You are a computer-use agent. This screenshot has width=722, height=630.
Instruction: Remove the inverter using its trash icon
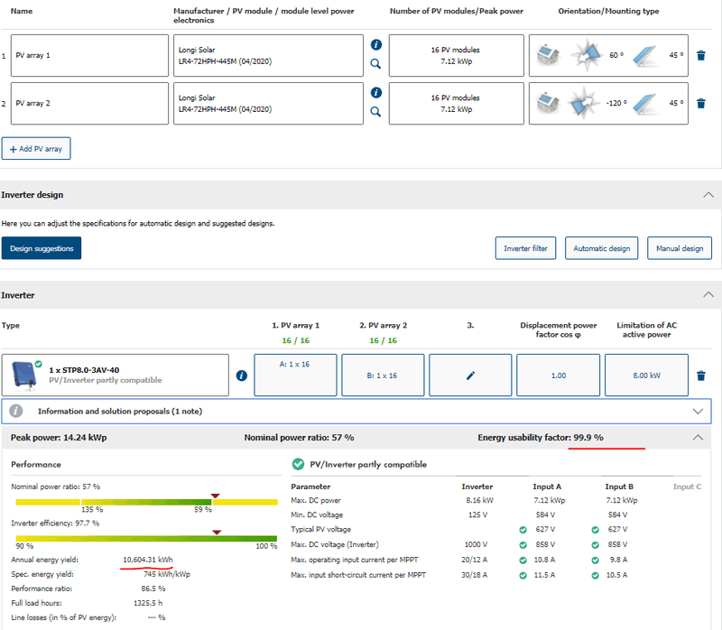pyautogui.click(x=701, y=375)
